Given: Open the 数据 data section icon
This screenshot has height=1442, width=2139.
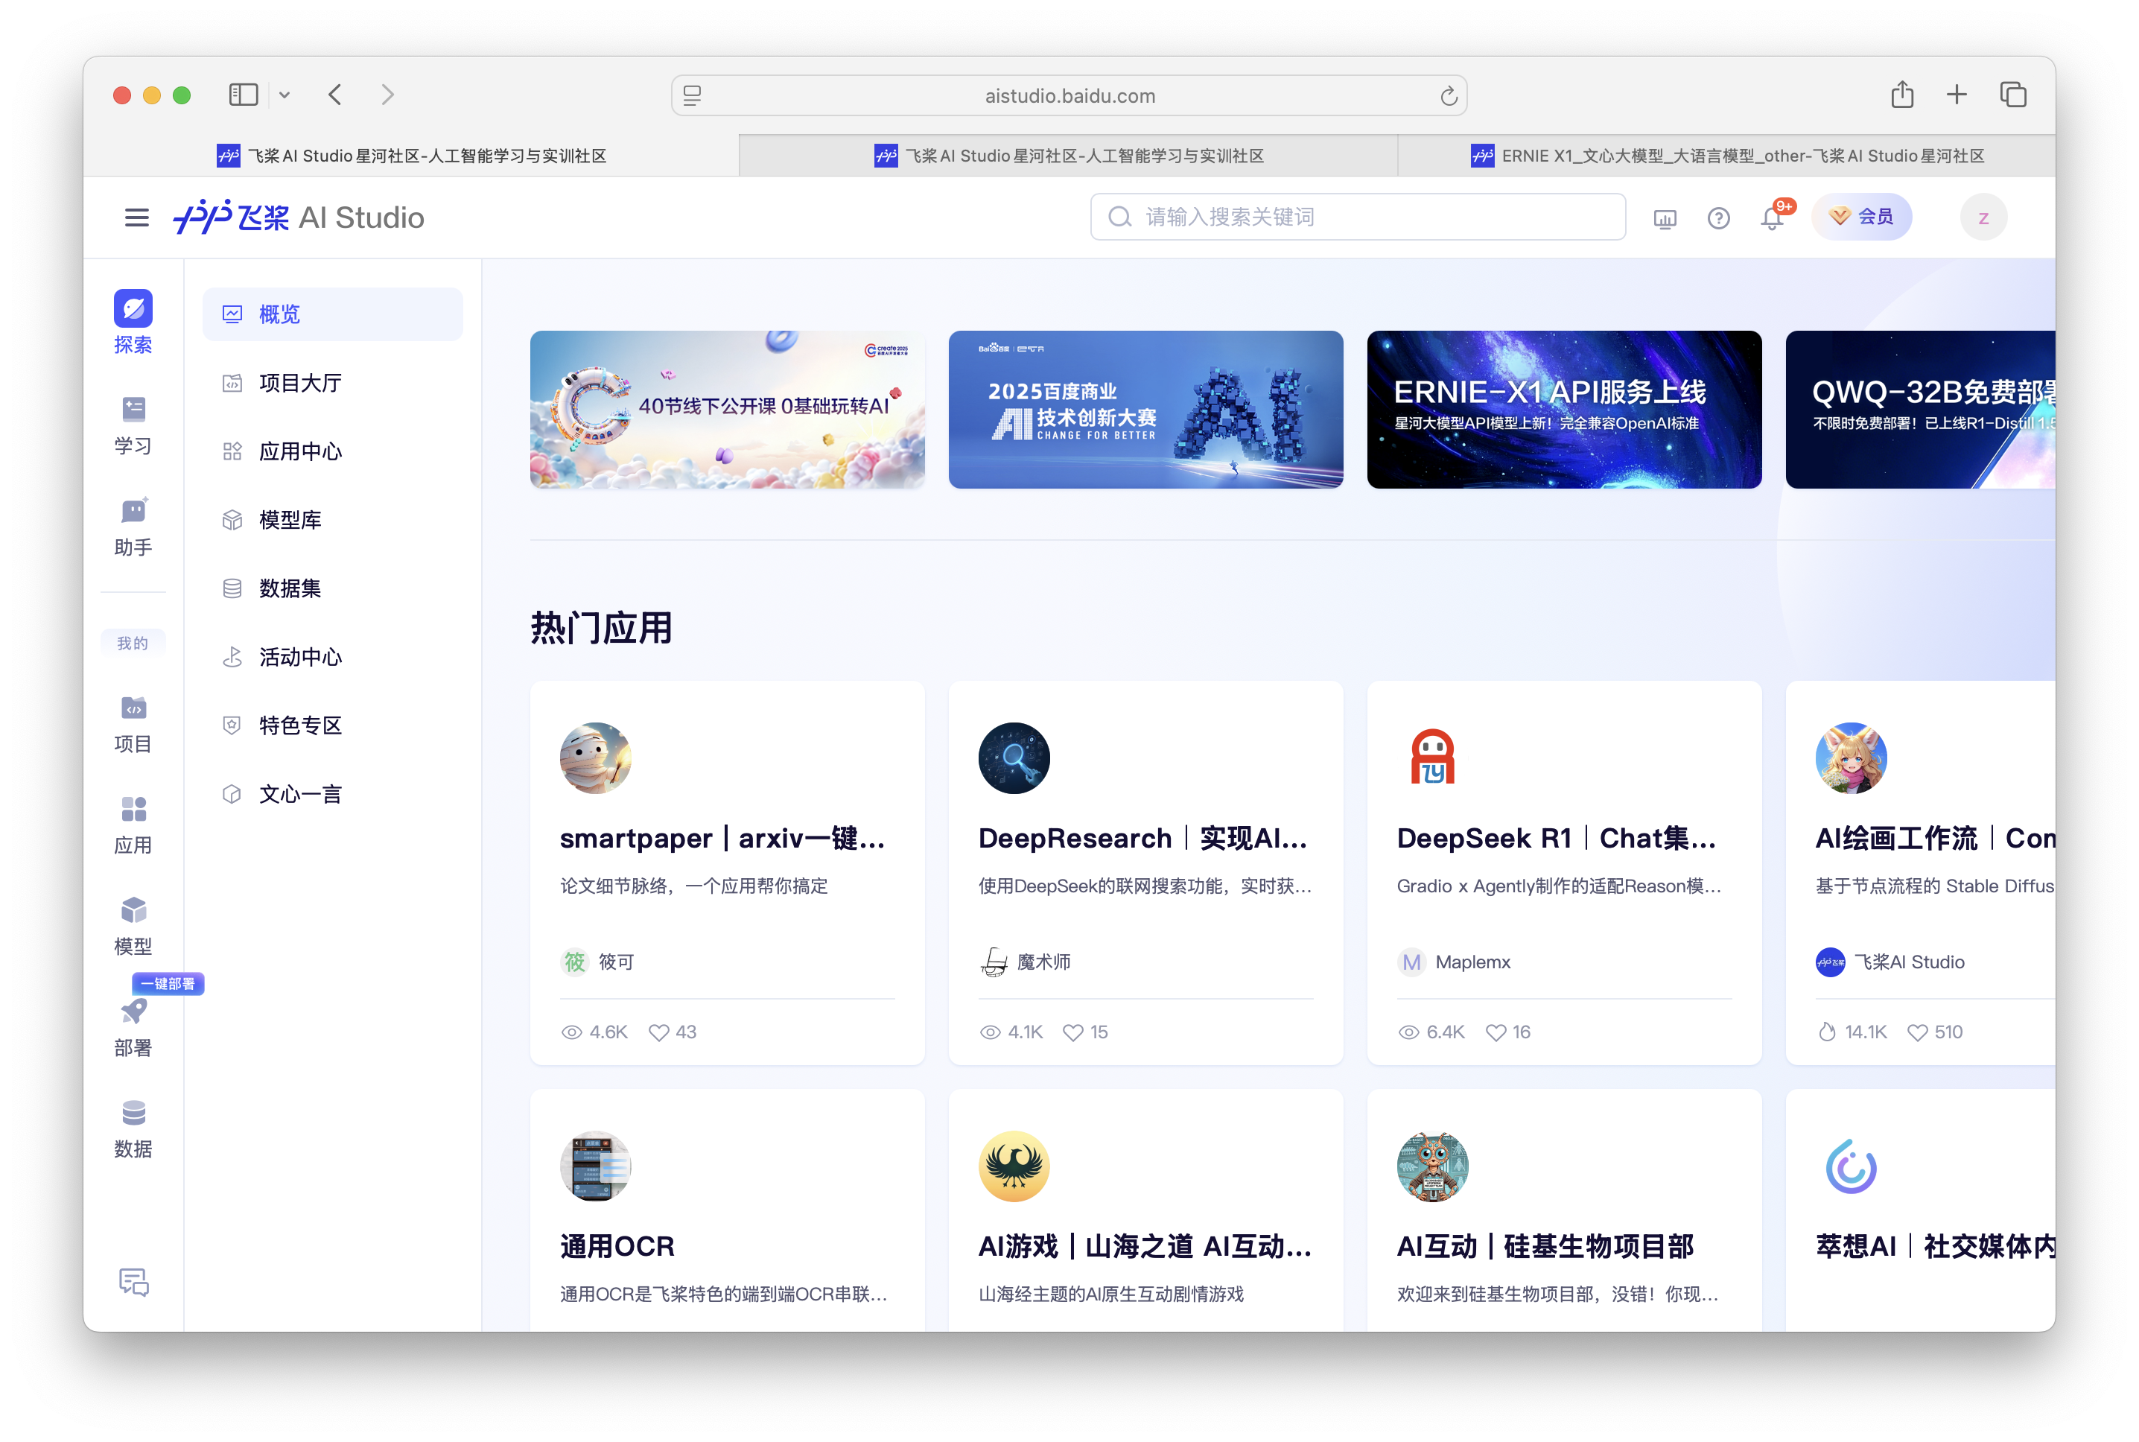Looking at the screenshot, I should [x=133, y=1113].
